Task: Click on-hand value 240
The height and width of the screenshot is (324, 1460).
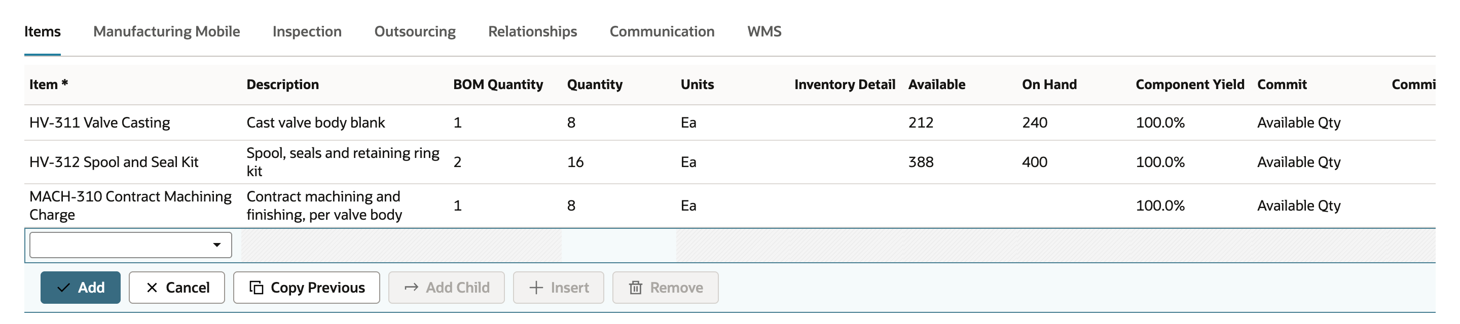Action: pyautogui.click(x=1035, y=123)
